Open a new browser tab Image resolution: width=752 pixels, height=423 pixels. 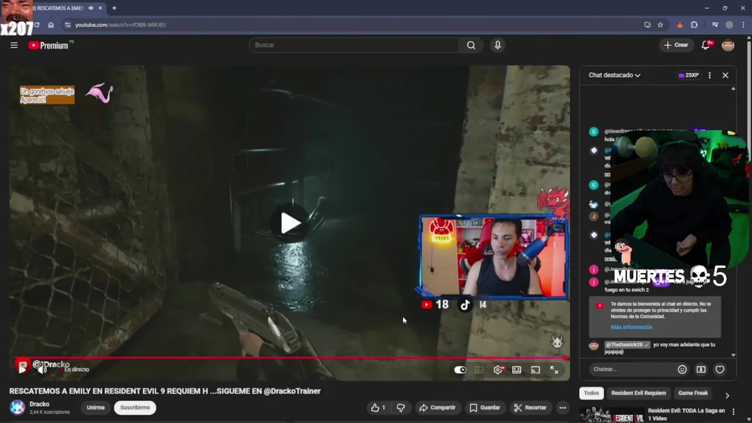coord(114,8)
